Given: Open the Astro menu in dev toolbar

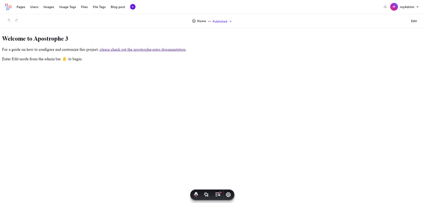Looking at the screenshot, I should point(196,194).
